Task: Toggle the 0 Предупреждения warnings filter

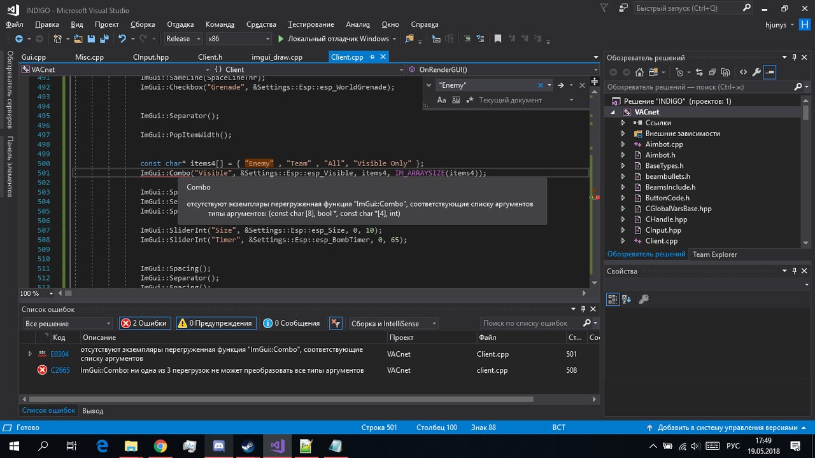Action: [216, 323]
